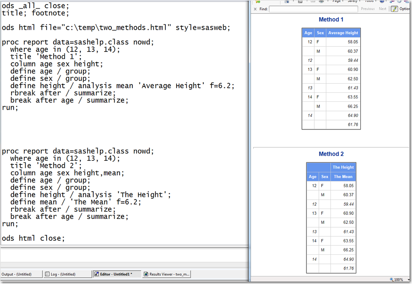The height and width of the screenshot is (284, 412).
Task: Open the browser Tools menu
Action: click(370, 1)
